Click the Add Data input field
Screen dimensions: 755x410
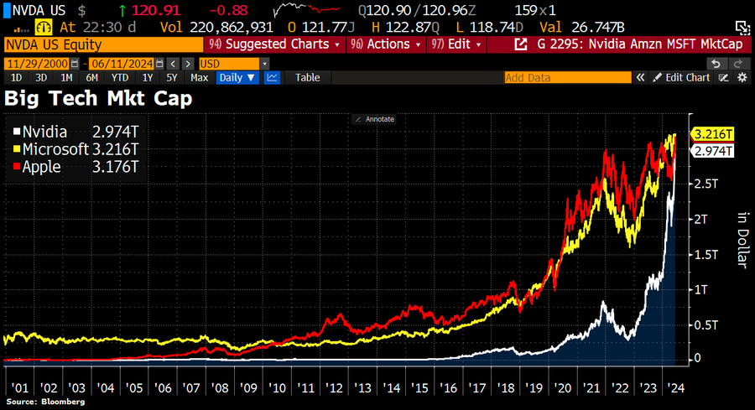coord(568,77)
